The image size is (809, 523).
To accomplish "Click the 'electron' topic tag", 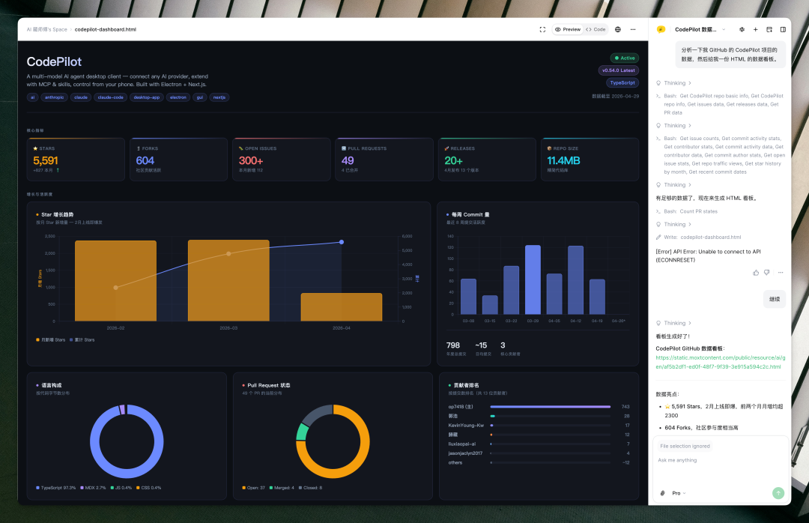I will [178, 97].
